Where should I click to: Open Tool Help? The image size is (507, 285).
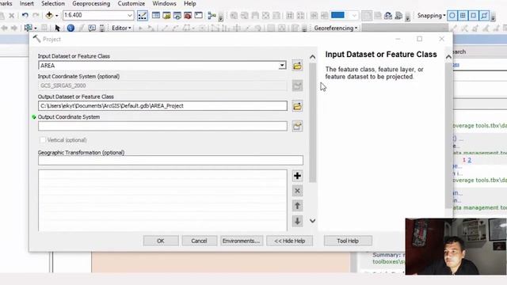point(348,241)
